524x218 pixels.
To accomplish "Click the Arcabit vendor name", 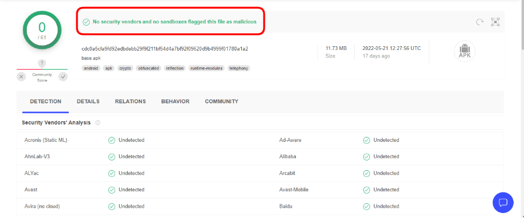I will coord(288,173).
